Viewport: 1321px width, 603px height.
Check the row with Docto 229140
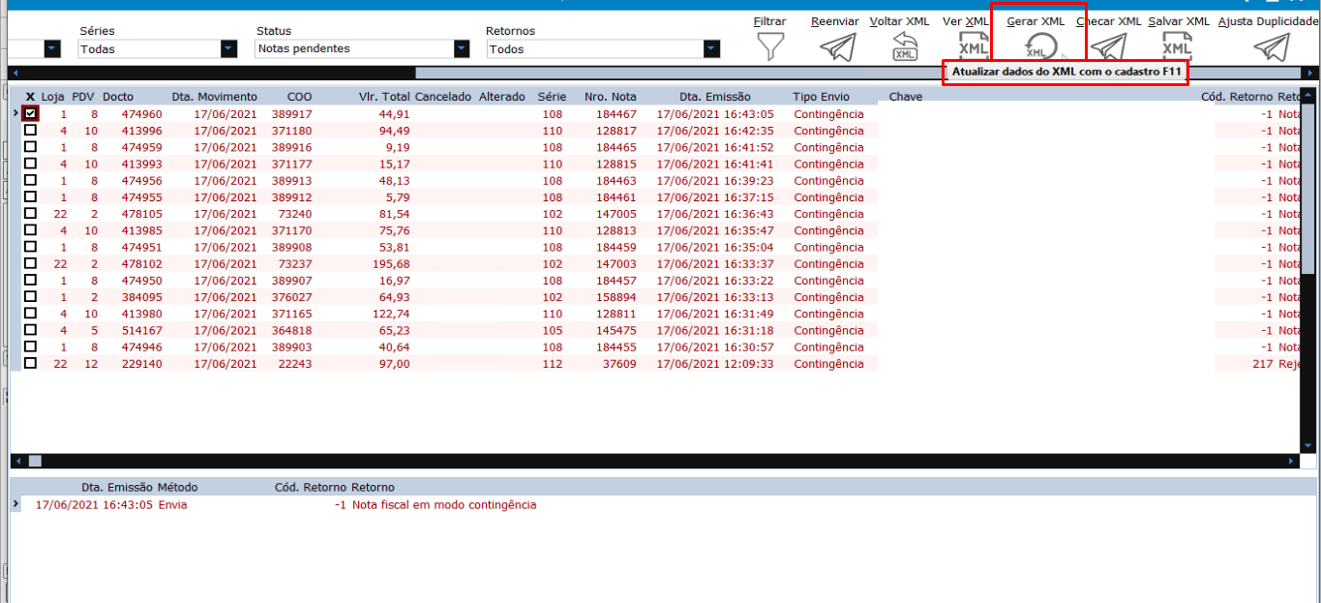click(31, 363)
